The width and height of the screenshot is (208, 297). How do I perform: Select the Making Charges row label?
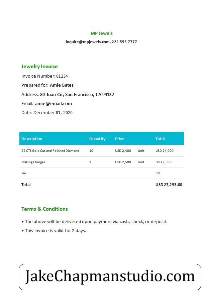(x=33, y=162)
